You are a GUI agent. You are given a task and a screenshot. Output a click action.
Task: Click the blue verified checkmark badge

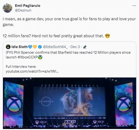point(40,47)
